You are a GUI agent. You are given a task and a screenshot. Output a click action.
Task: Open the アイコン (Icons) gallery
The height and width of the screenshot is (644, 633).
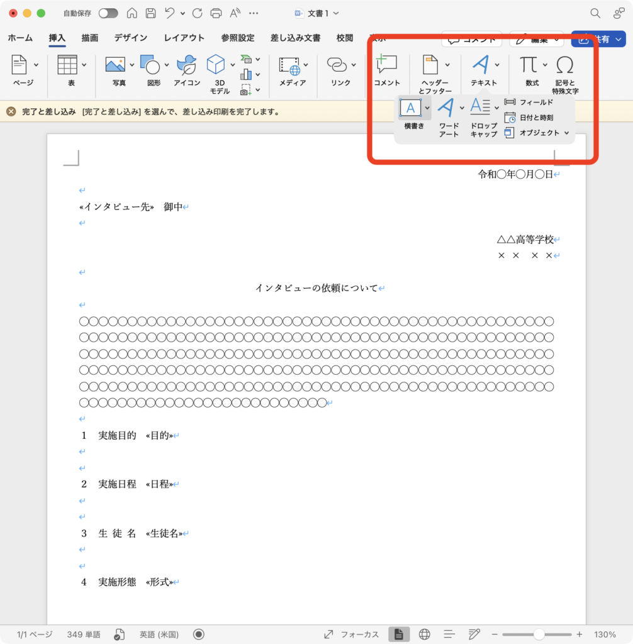186,65
